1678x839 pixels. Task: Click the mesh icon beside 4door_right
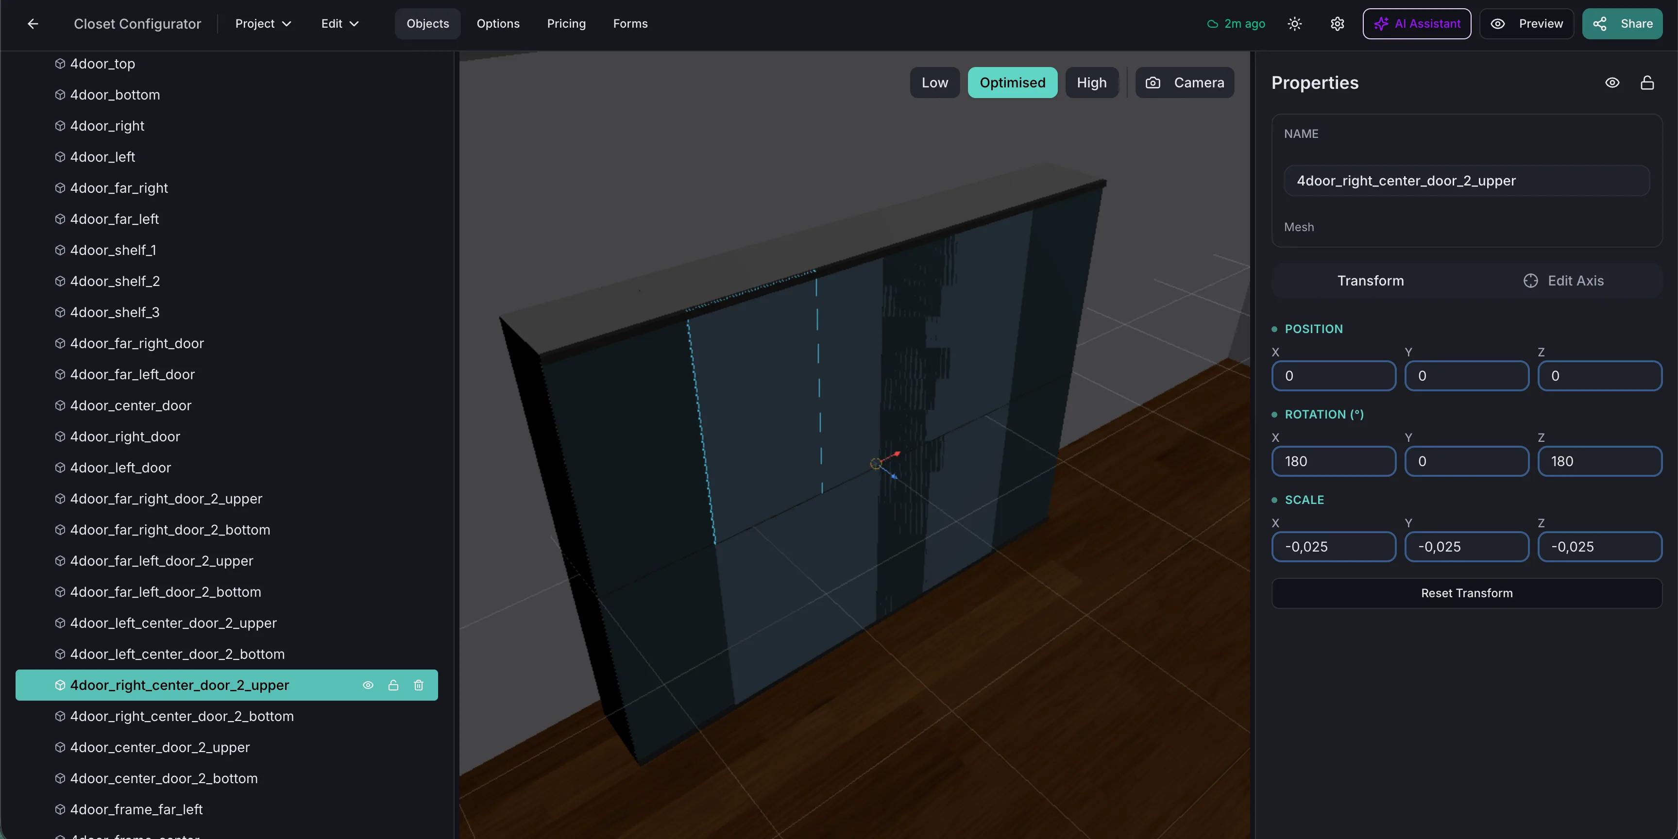click(x=60, y=126)
